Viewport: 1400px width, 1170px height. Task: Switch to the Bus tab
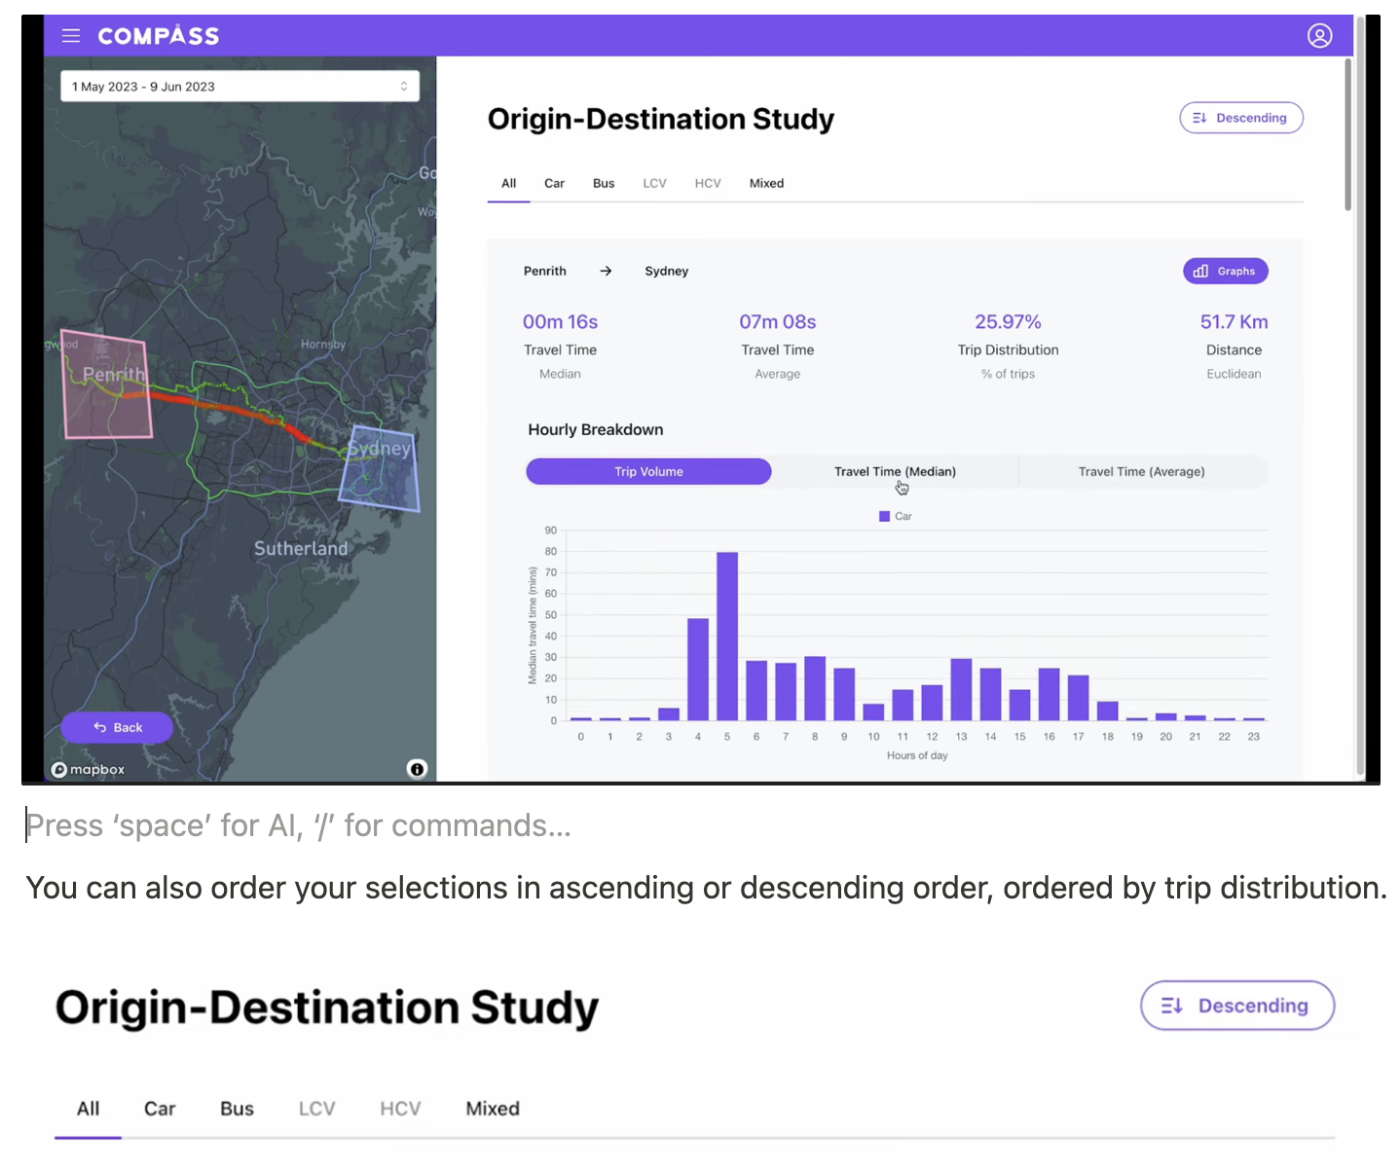point(604,183)
